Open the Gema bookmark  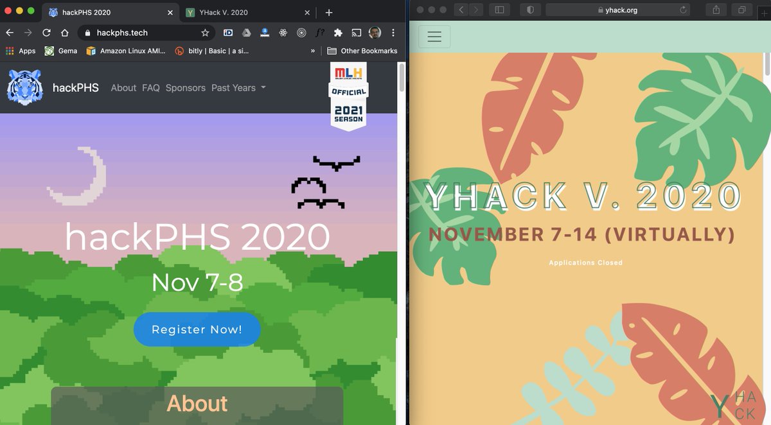pos(60,51)
